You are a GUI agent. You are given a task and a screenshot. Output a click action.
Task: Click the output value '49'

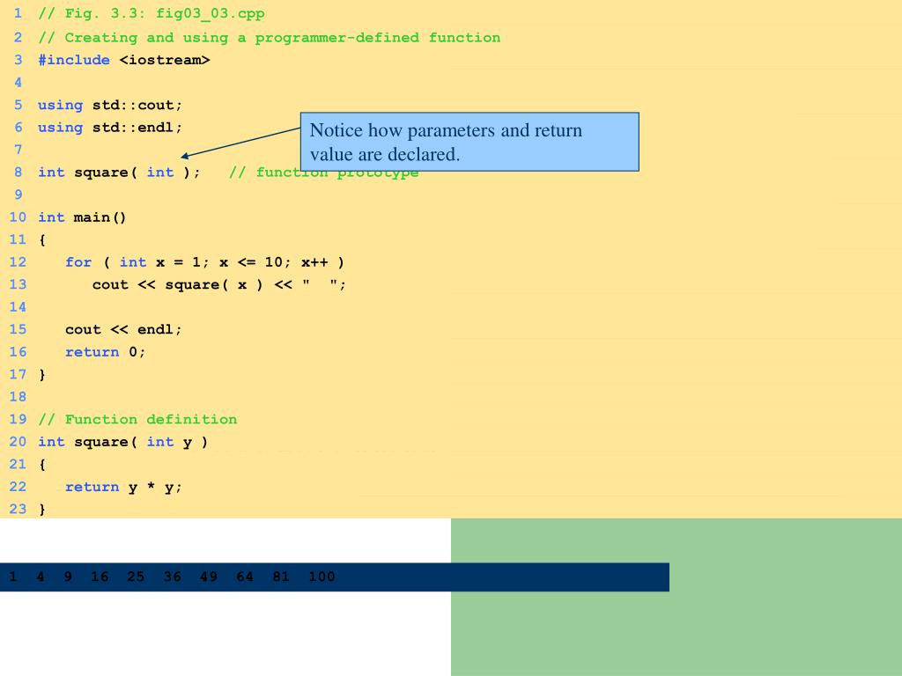click(208, 577)
